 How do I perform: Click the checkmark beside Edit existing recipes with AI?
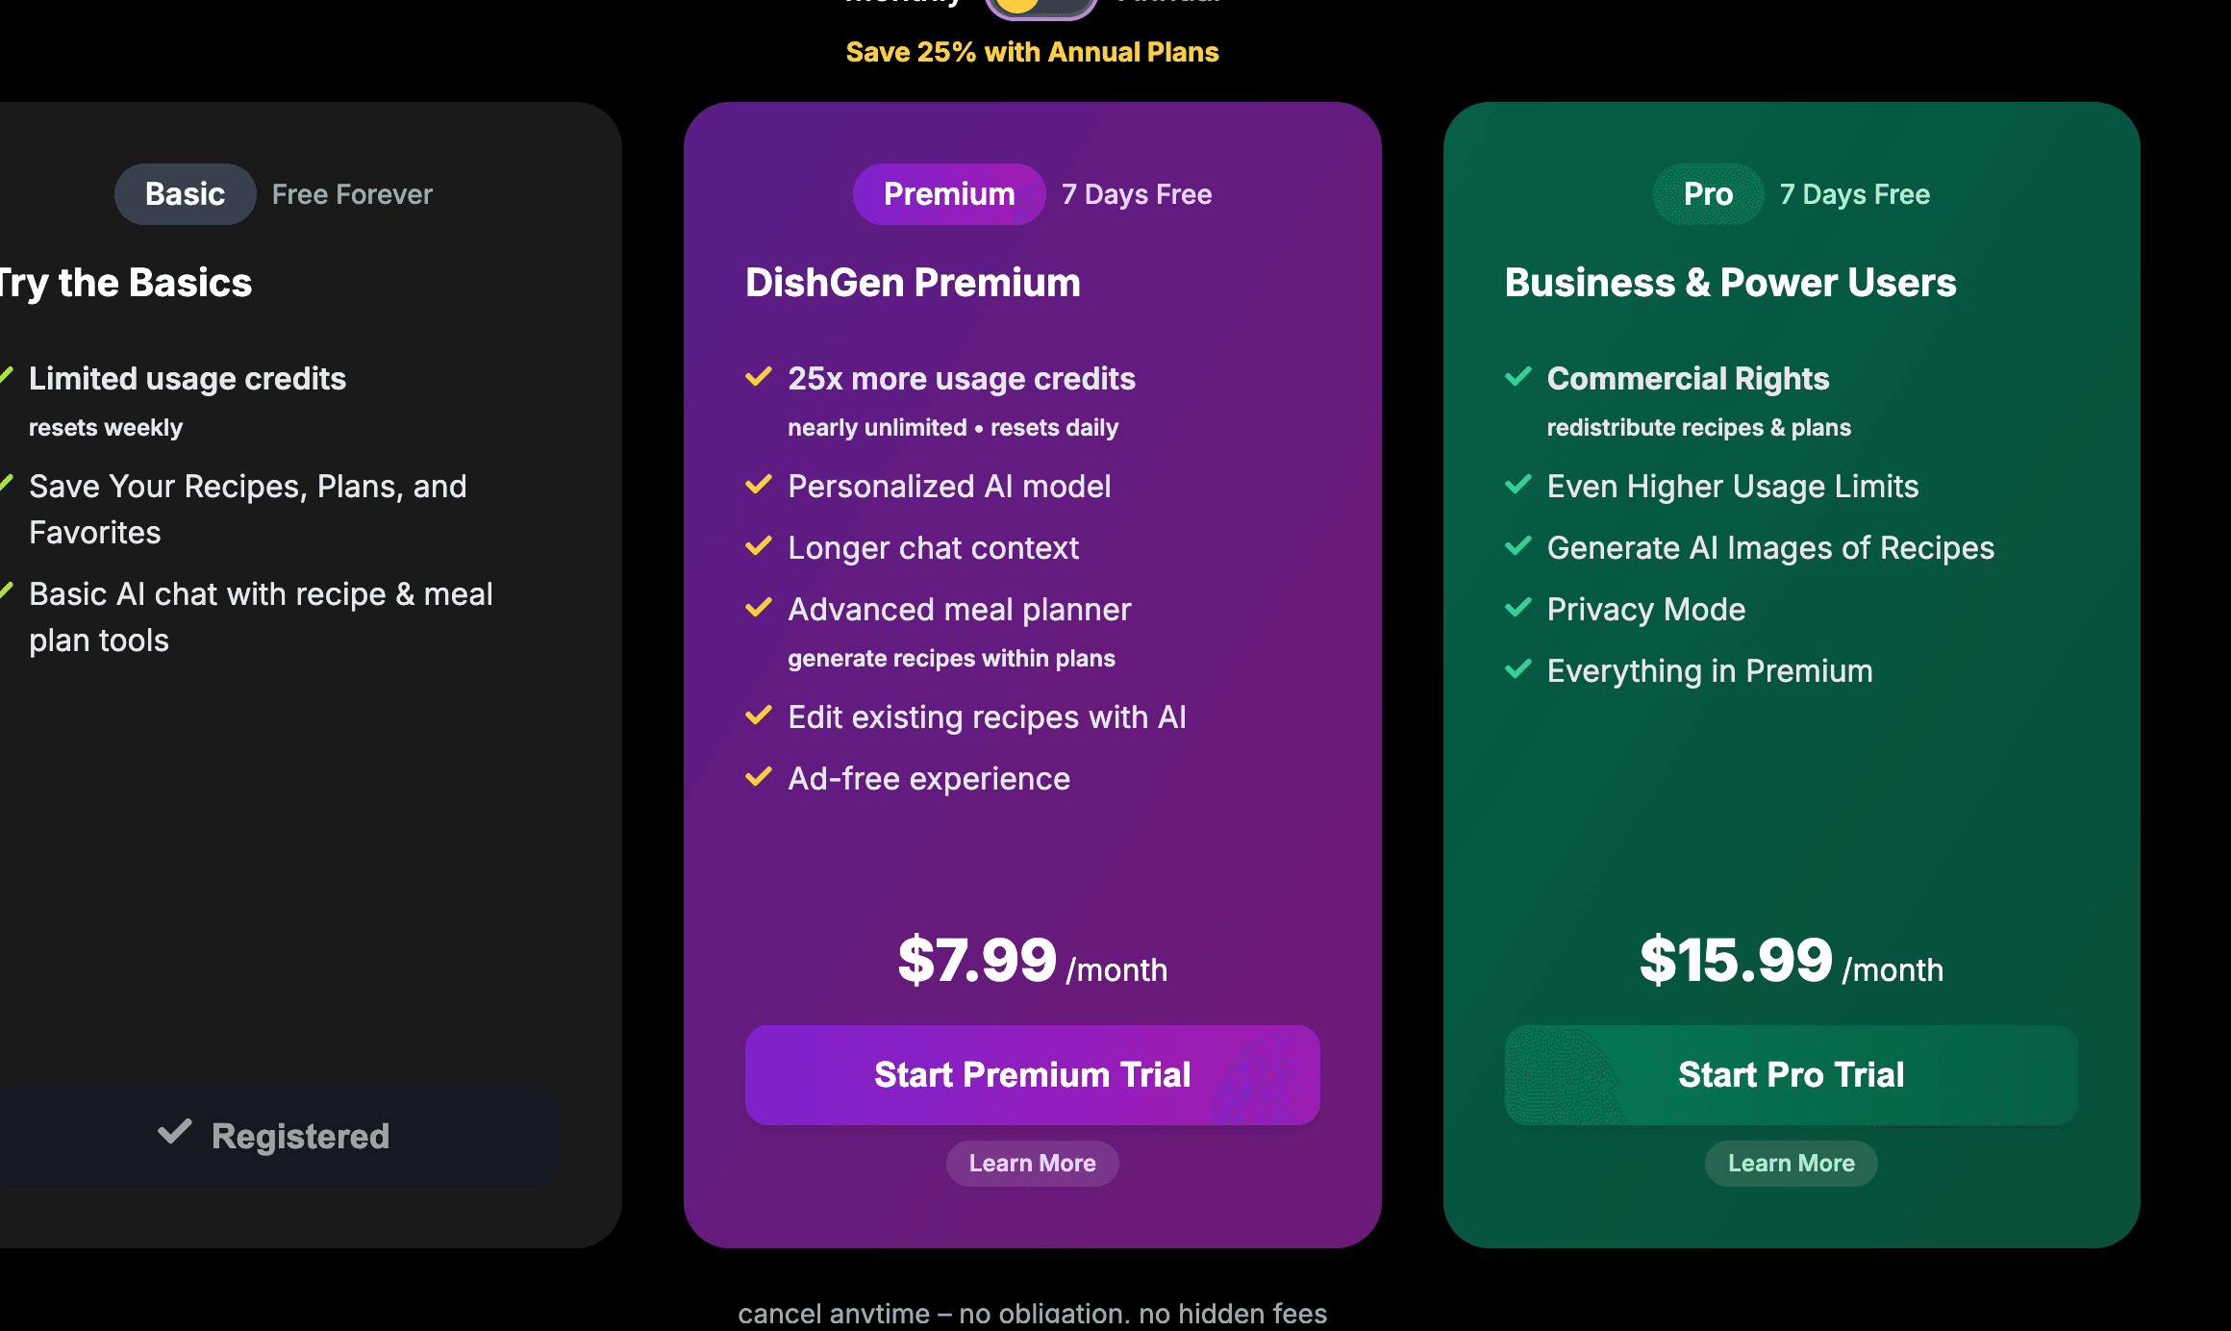[759, 716]
